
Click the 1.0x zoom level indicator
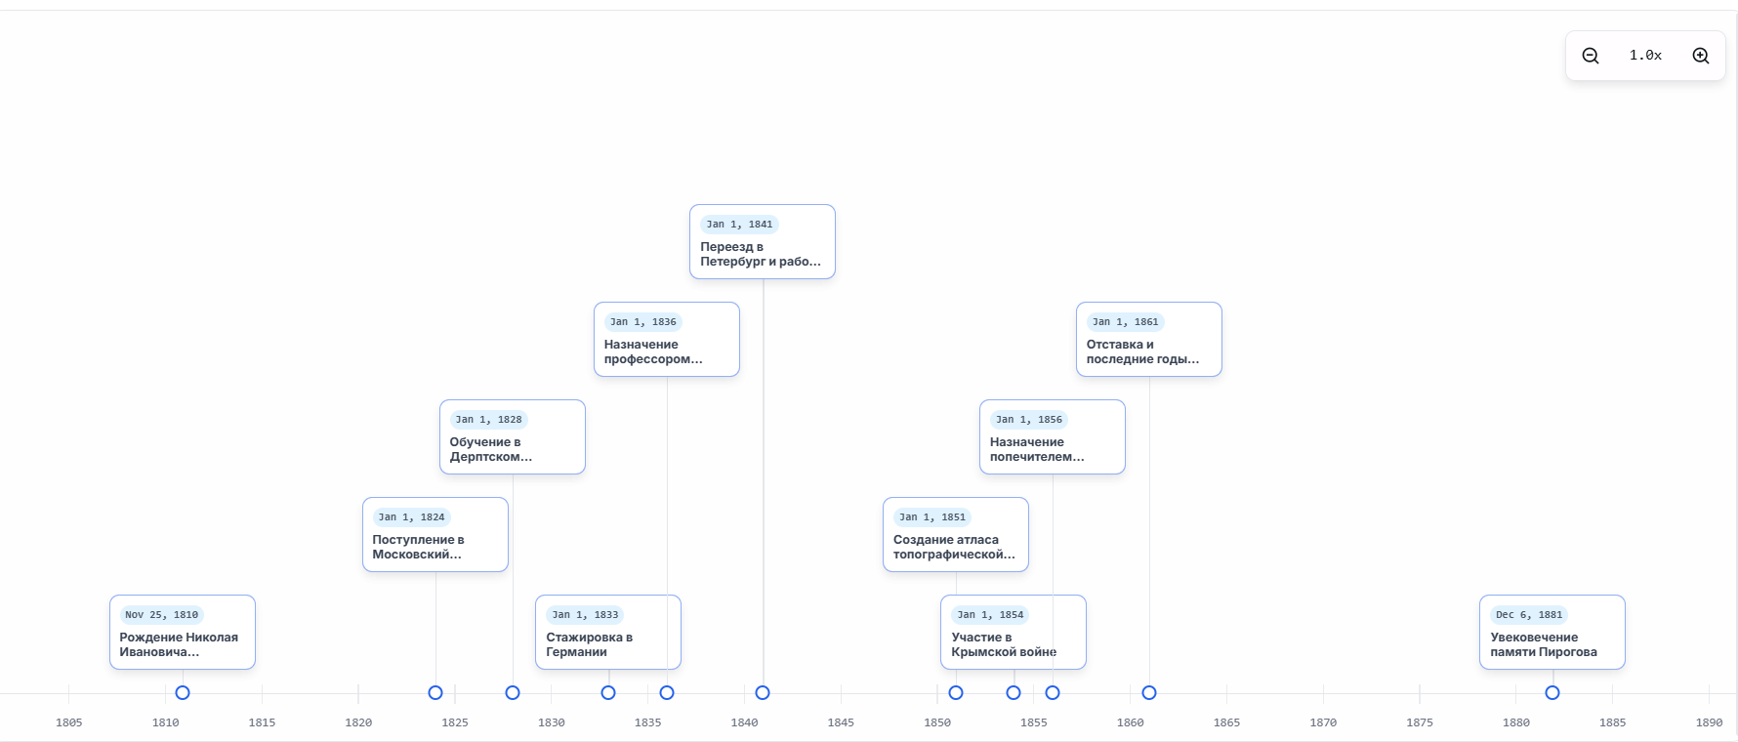coord(1645,56)
